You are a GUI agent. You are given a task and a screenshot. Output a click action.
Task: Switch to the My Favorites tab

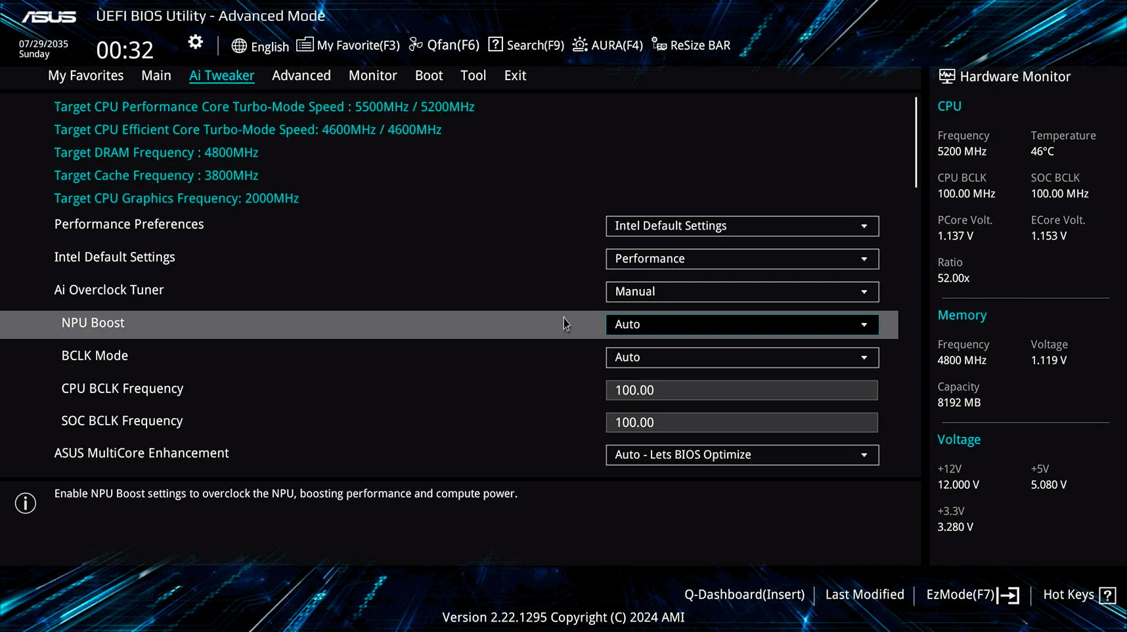pos(85,75)
